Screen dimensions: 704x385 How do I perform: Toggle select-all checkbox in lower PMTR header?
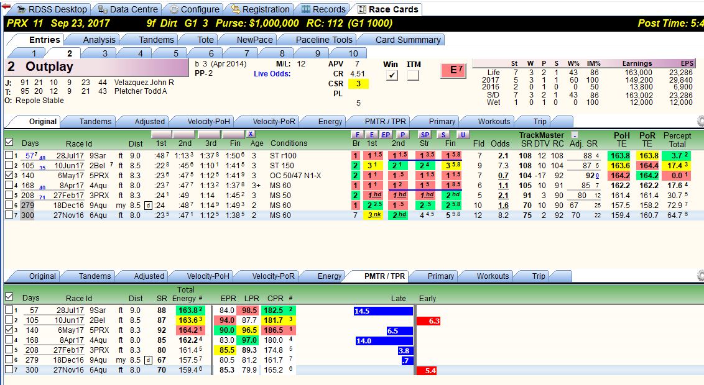pos(9,297)
